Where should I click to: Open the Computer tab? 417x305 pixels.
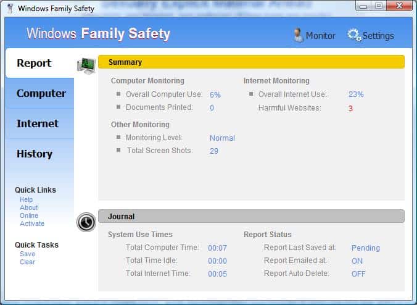point(41,93)
